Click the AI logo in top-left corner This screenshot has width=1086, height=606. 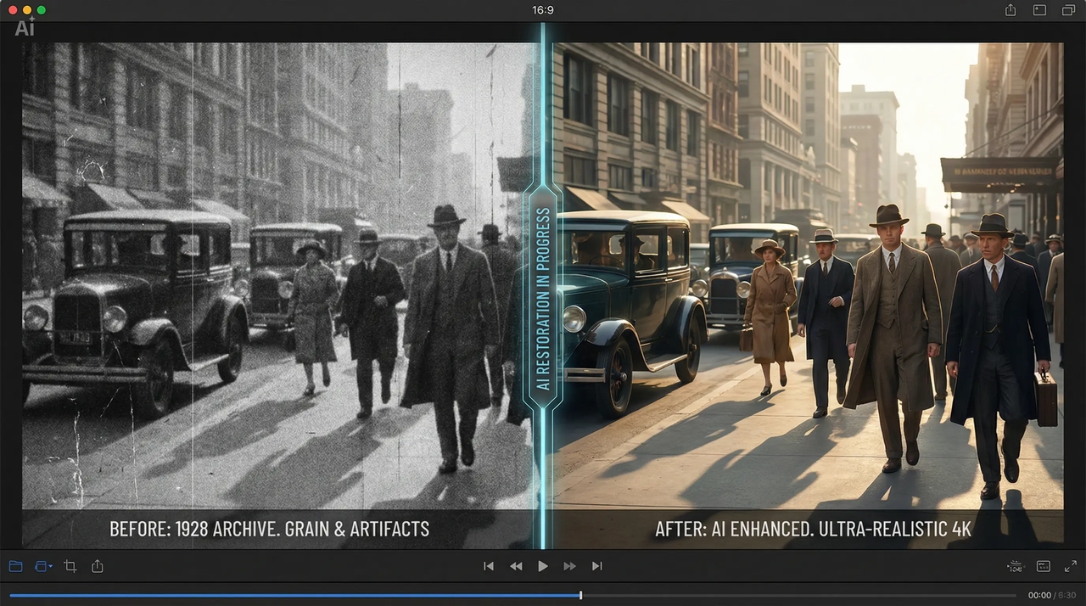(25, 28)
